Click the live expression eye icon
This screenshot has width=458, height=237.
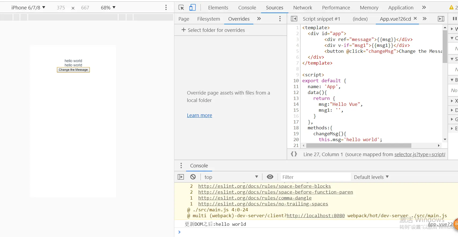(270, 177)
